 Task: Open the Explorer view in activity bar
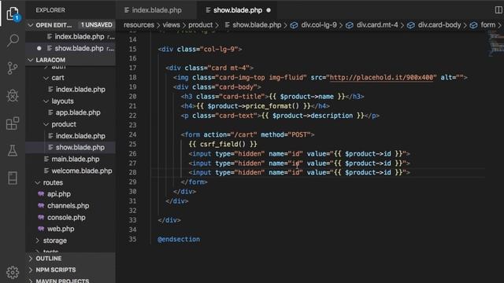(13, 13)
